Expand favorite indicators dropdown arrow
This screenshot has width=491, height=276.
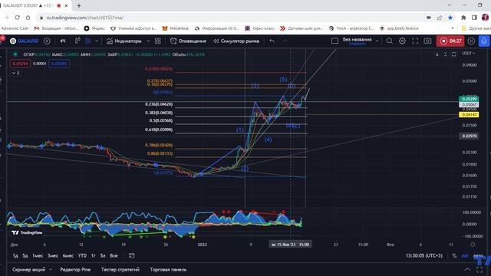click(x=148, y=41)
